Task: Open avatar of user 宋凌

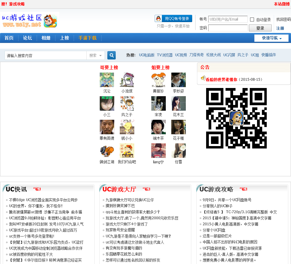Action: (x=159, y=103)
